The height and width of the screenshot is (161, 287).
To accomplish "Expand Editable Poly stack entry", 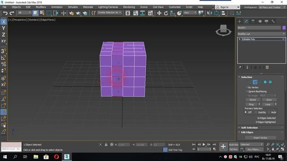I will (239, 39).
